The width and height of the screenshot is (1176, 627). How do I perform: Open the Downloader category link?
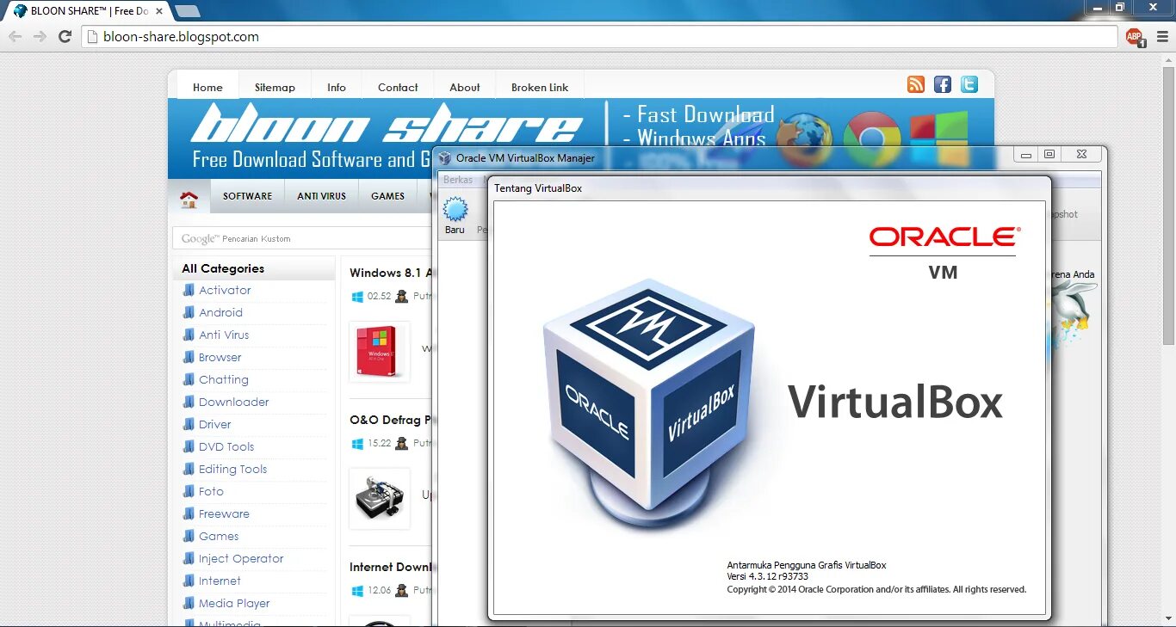[233, 402]
